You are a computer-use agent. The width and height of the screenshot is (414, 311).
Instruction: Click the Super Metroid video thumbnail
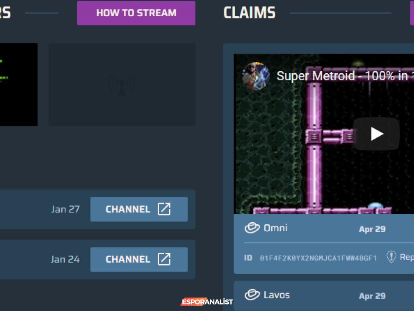pos(324,134)
